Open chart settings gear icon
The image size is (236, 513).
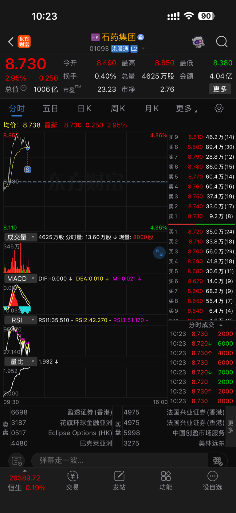click(x=219, y=108)
